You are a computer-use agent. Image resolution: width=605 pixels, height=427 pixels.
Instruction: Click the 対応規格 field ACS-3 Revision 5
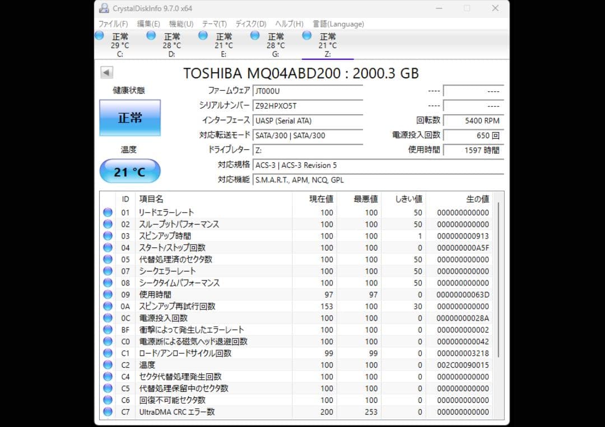[x=379, y=165]
